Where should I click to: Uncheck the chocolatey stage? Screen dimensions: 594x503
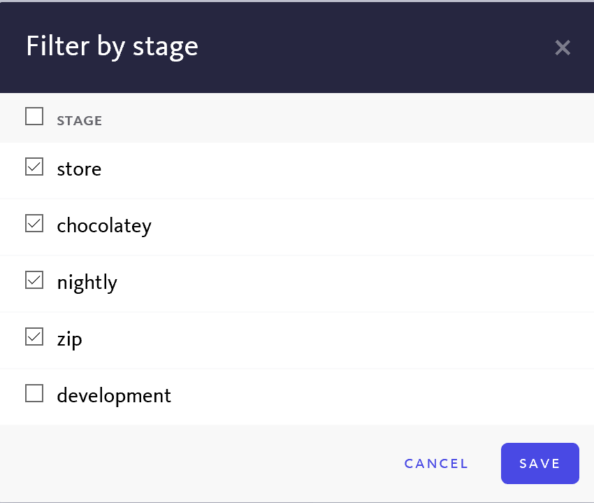(34, 222)
